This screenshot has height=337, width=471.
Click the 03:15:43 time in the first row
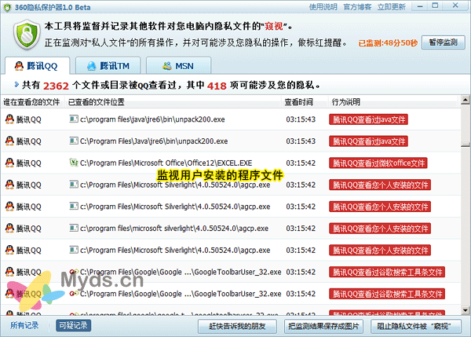(301, 119)
